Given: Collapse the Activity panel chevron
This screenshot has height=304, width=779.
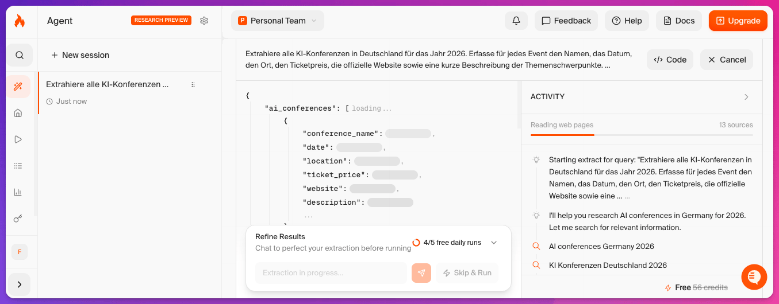Looking at the screenshot, I should pos(746,97).
